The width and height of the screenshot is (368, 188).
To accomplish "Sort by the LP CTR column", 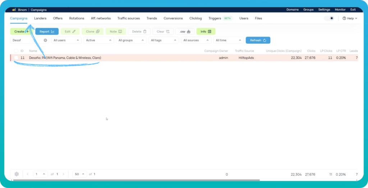I will (x=341, y=51).
